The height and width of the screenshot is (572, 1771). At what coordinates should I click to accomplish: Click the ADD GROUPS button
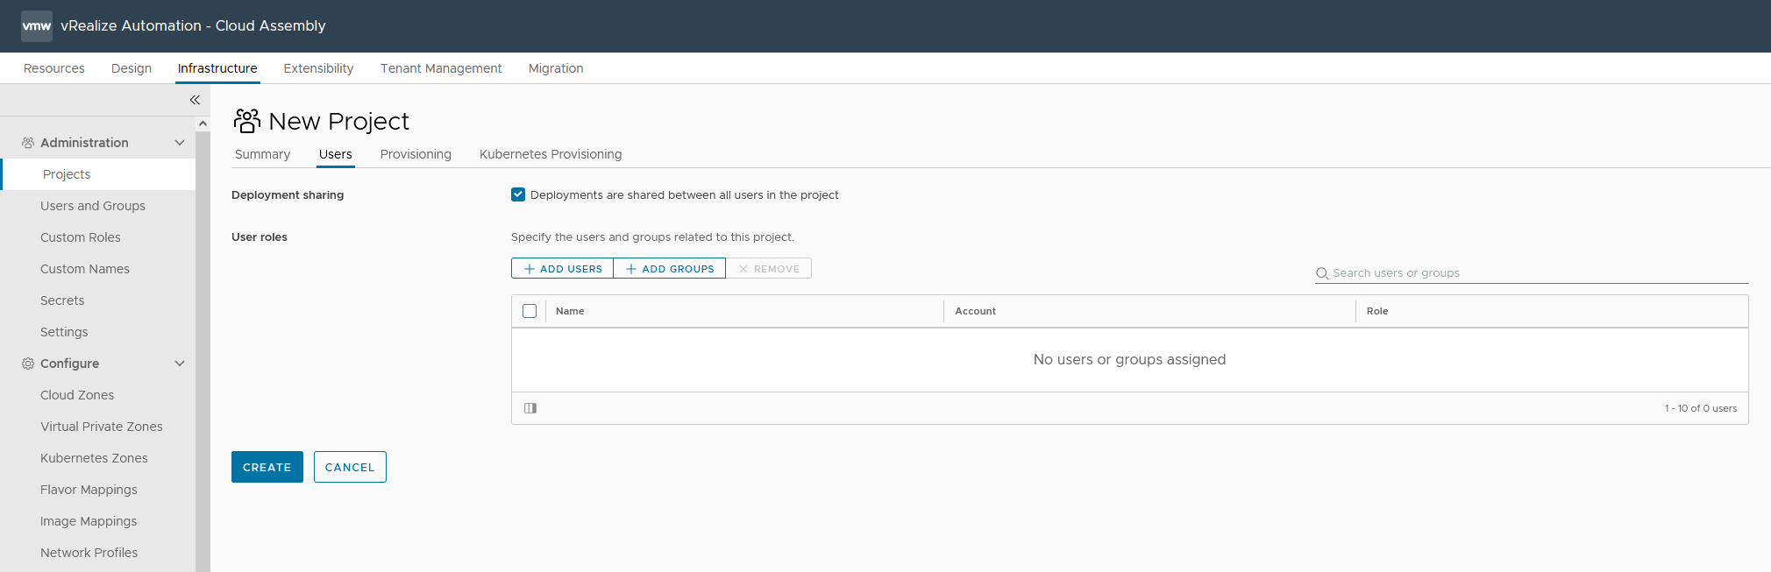click(670, 269)
